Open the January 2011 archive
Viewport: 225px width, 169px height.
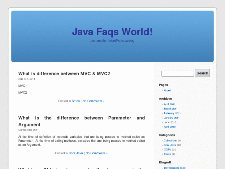pos(172,118)
